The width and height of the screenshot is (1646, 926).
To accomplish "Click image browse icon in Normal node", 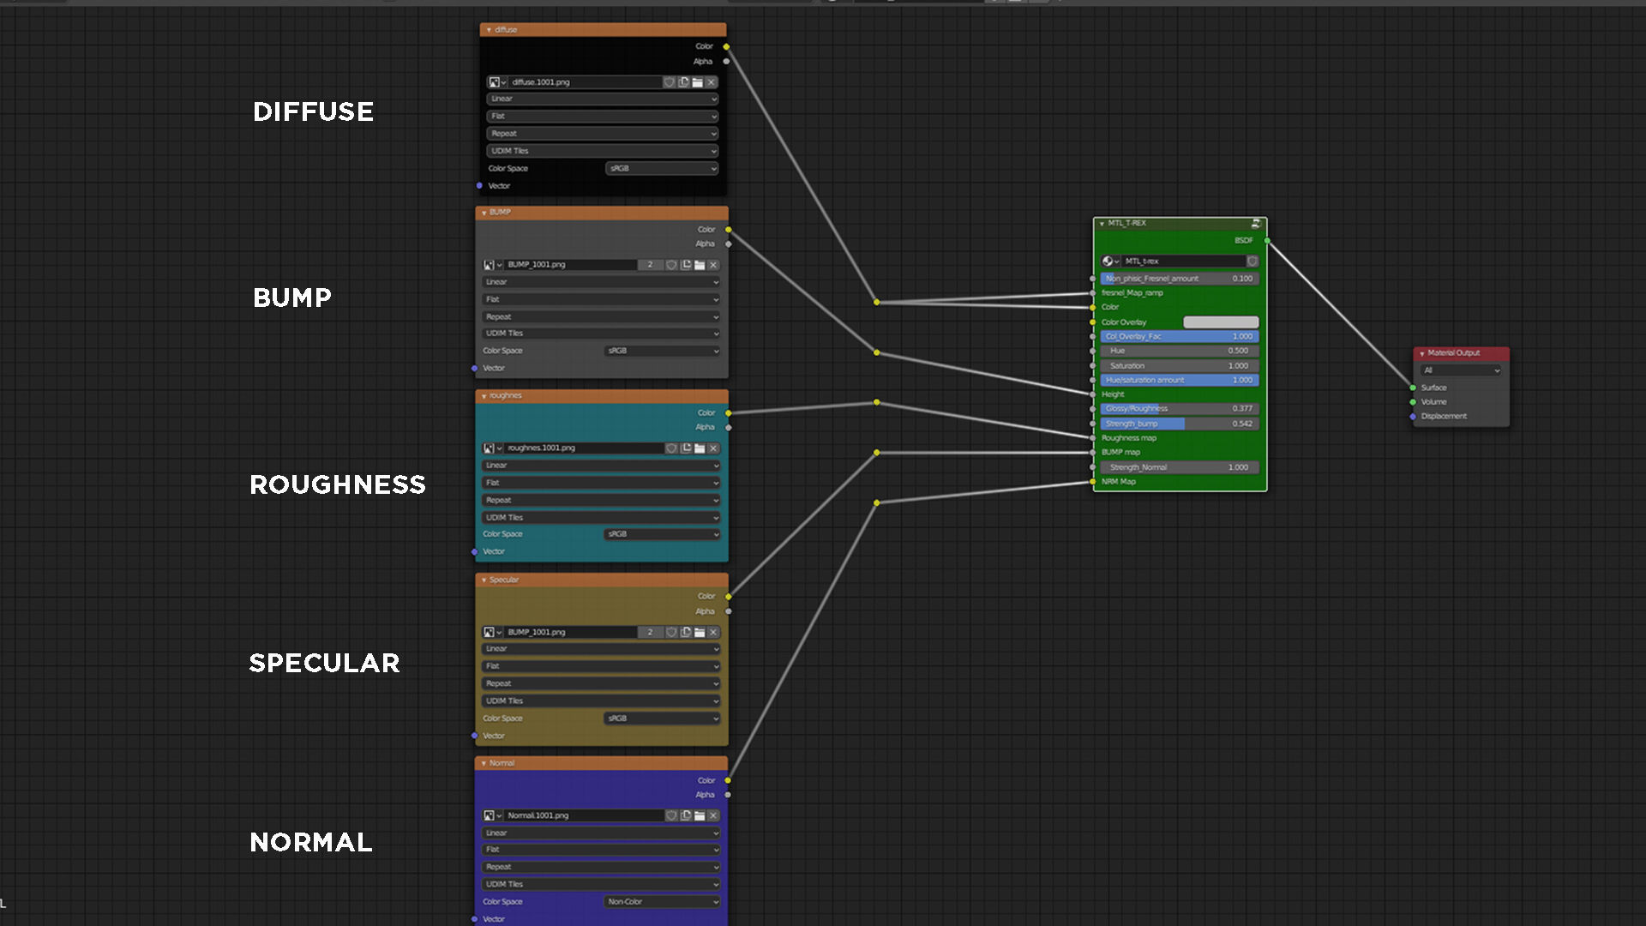I will pos(491,815).
